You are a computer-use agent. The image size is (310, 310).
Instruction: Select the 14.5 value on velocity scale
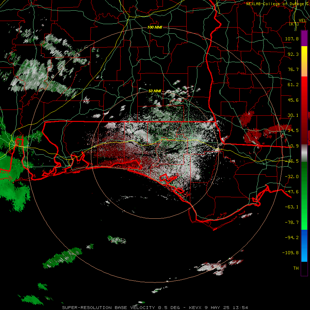(293, 131)
